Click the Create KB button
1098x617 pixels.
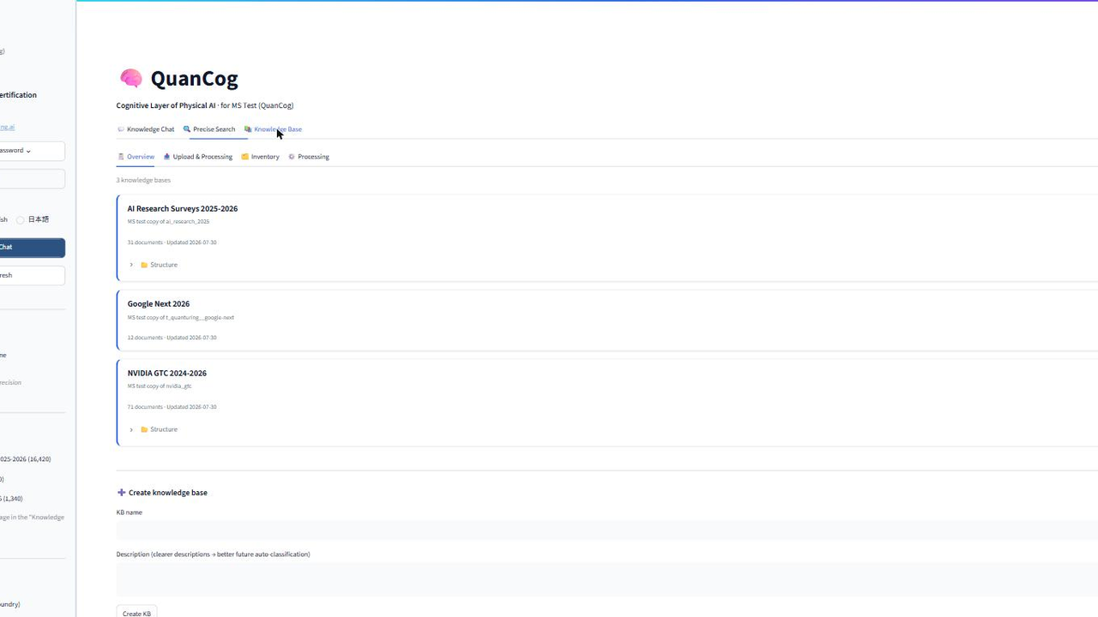pyautogui.click(x=136, y=613)
